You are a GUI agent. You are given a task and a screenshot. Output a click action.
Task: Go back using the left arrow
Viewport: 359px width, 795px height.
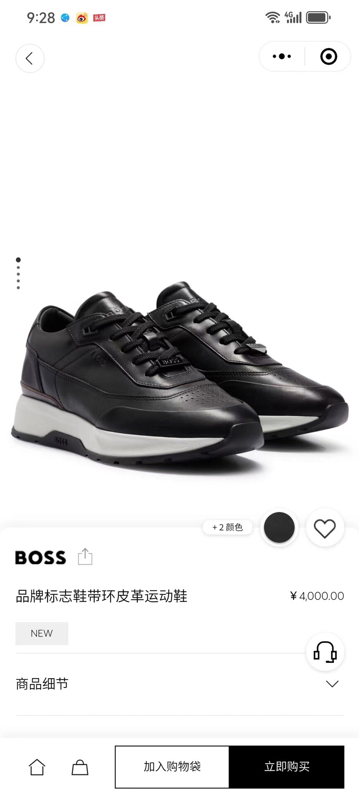(30, 58)
